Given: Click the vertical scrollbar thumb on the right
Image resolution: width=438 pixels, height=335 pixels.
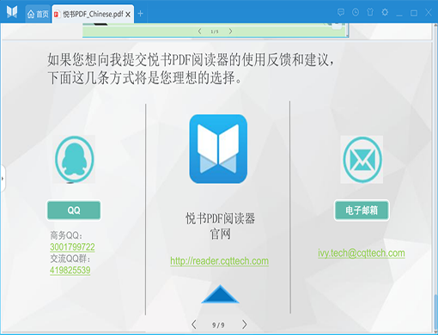Looking at the screenshot, I should click(435, 312).
